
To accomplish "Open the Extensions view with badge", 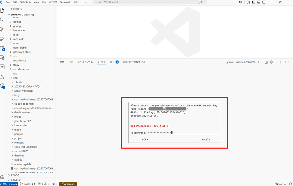I will point(2,48).
